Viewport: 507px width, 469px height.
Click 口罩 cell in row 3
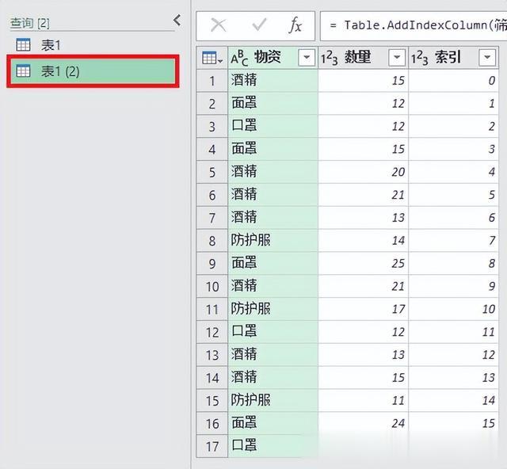[x=273, y=126]
